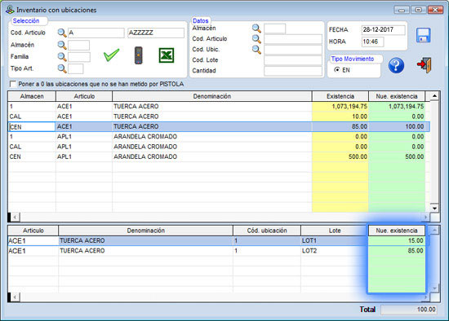
Task: Open the Almacén lookup in the Datos panel
Action: click(x=256, y=29)
